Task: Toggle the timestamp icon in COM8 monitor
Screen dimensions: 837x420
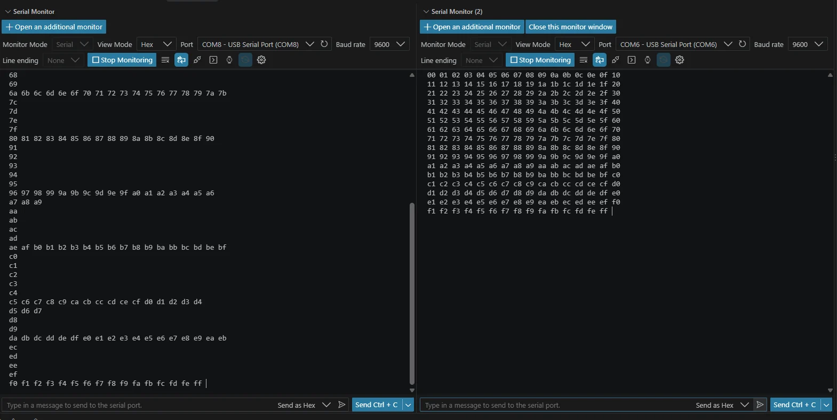Action: tap(229, 60)
